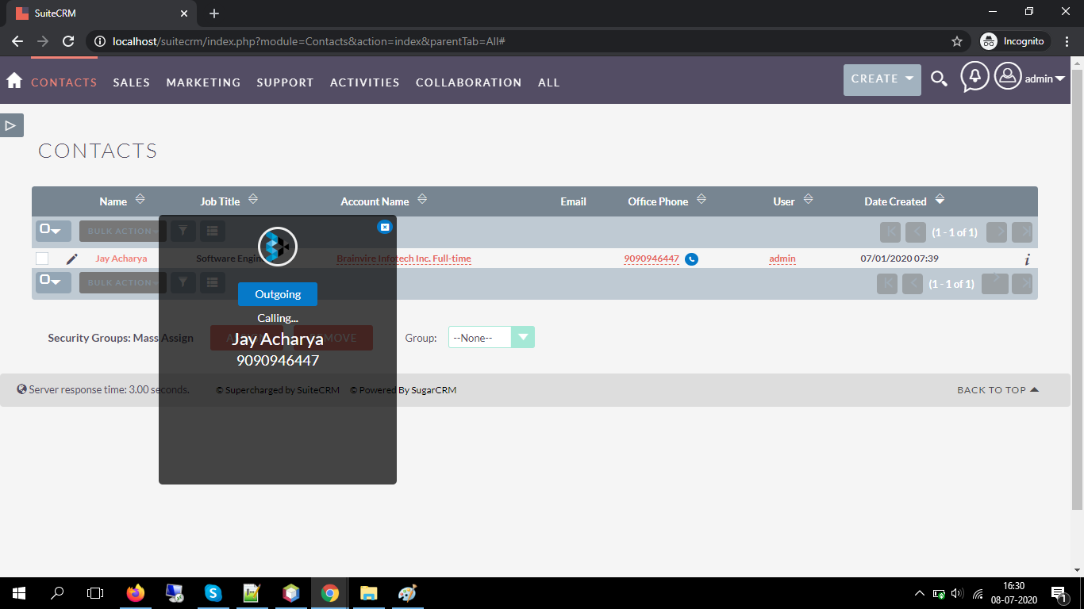Open the column chooser icon in the bottom toolbar
The image size is (1084, 609).
pyautogui.click(x=212, y=282)
